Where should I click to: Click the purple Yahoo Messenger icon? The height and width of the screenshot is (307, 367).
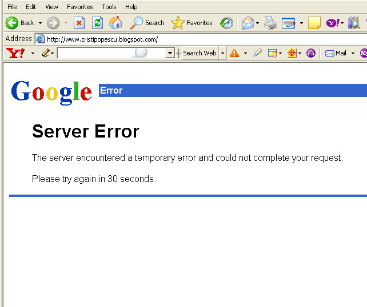coord(333,23)
